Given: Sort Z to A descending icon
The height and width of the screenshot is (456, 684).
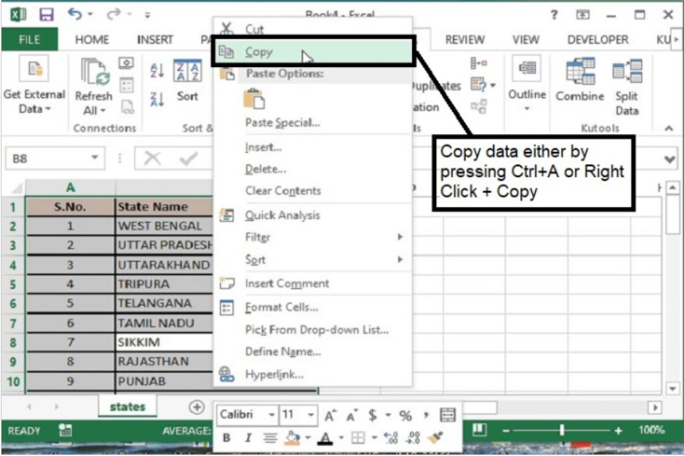Looking at the screenshot, I should (x=157, y=100).
